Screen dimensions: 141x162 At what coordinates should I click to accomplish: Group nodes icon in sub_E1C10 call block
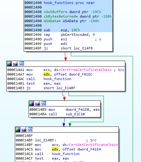tap(44, 103)
